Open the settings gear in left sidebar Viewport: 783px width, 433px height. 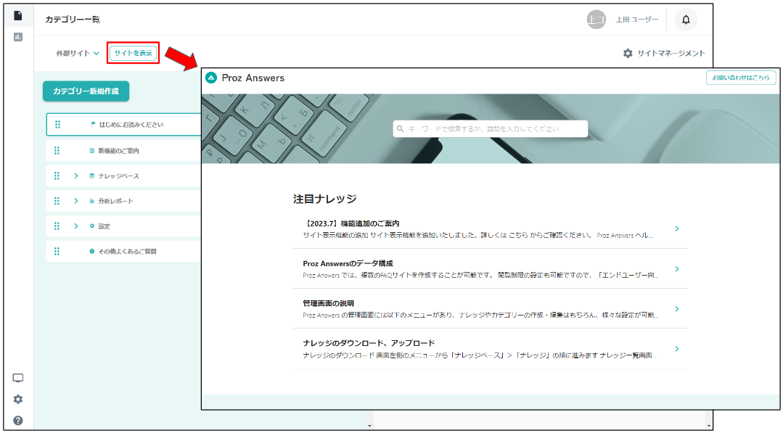point(18,399)
